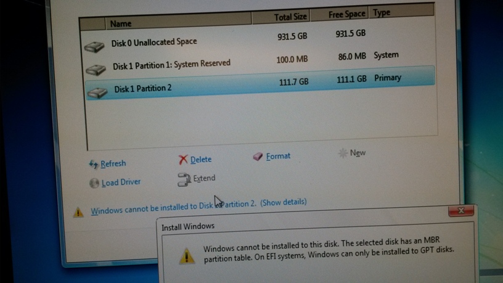The image size is (503, 283).
Task: Click the drive icon for Disk 0 Unallocated Space
Action: pos(94,47)
